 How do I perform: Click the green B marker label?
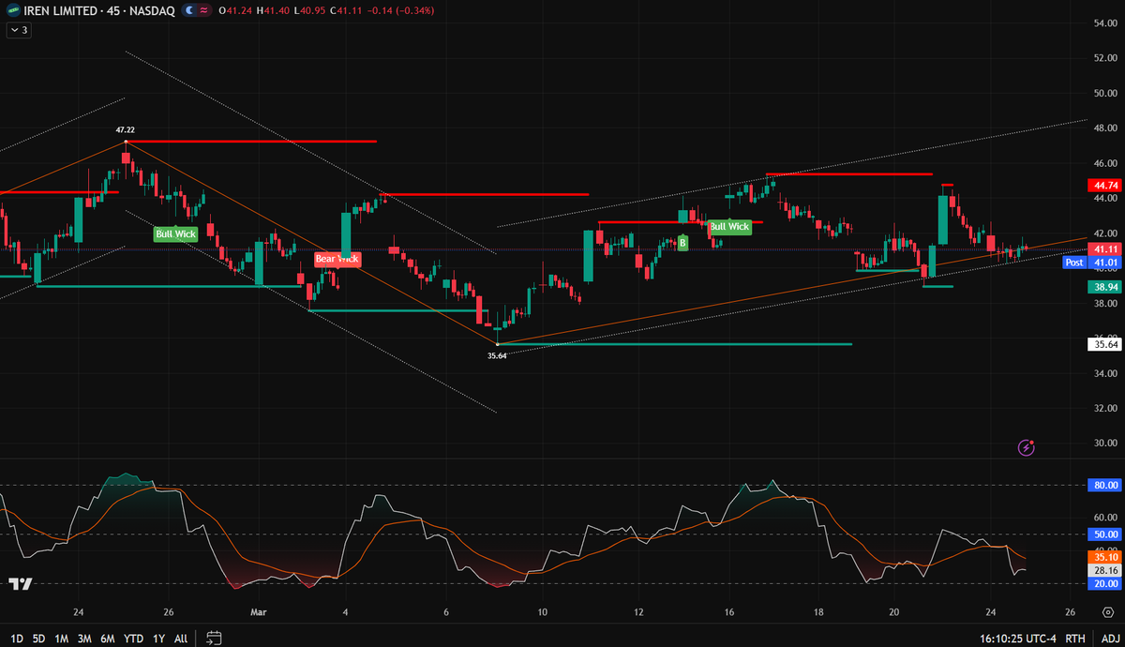tap(682, 243)
